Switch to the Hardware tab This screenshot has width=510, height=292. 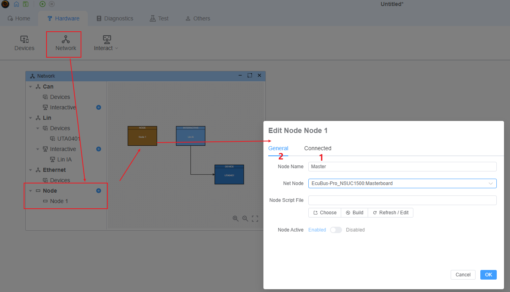pos(63,18)
